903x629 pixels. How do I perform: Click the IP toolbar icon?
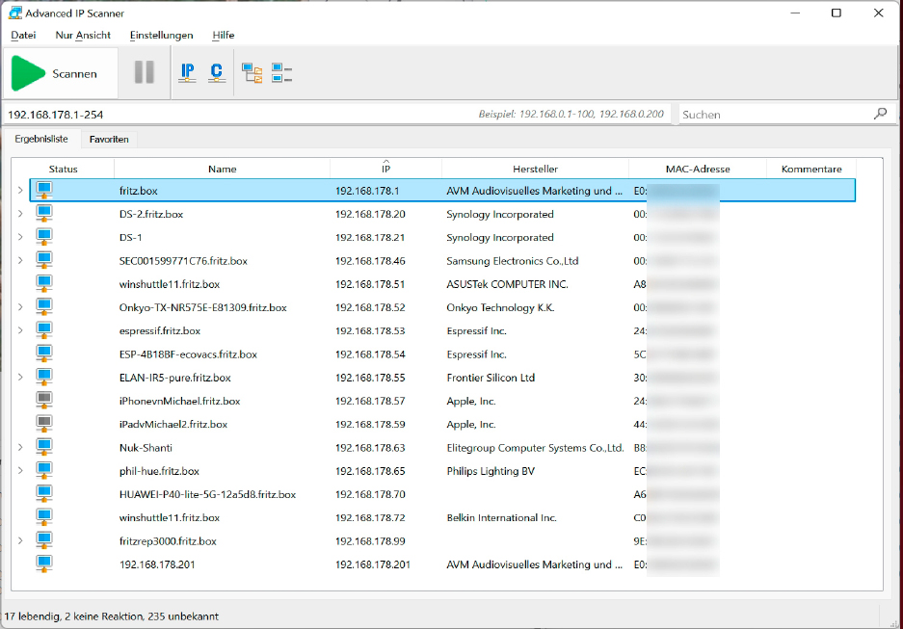coord(187,72)
